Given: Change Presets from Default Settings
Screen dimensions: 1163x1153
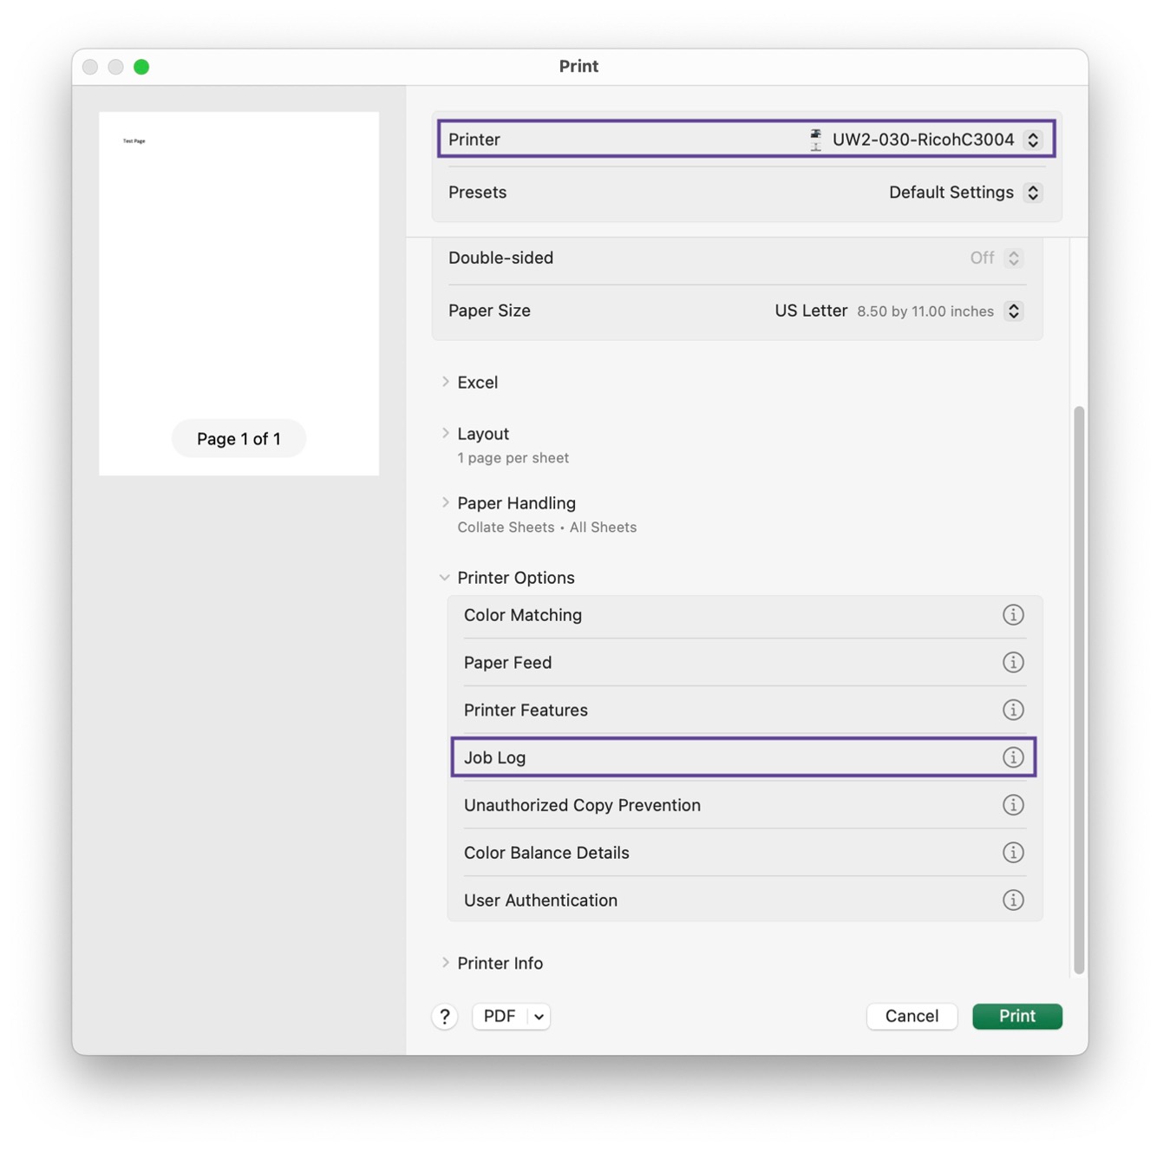Looking at the screenshot, I should (1033, 192).
